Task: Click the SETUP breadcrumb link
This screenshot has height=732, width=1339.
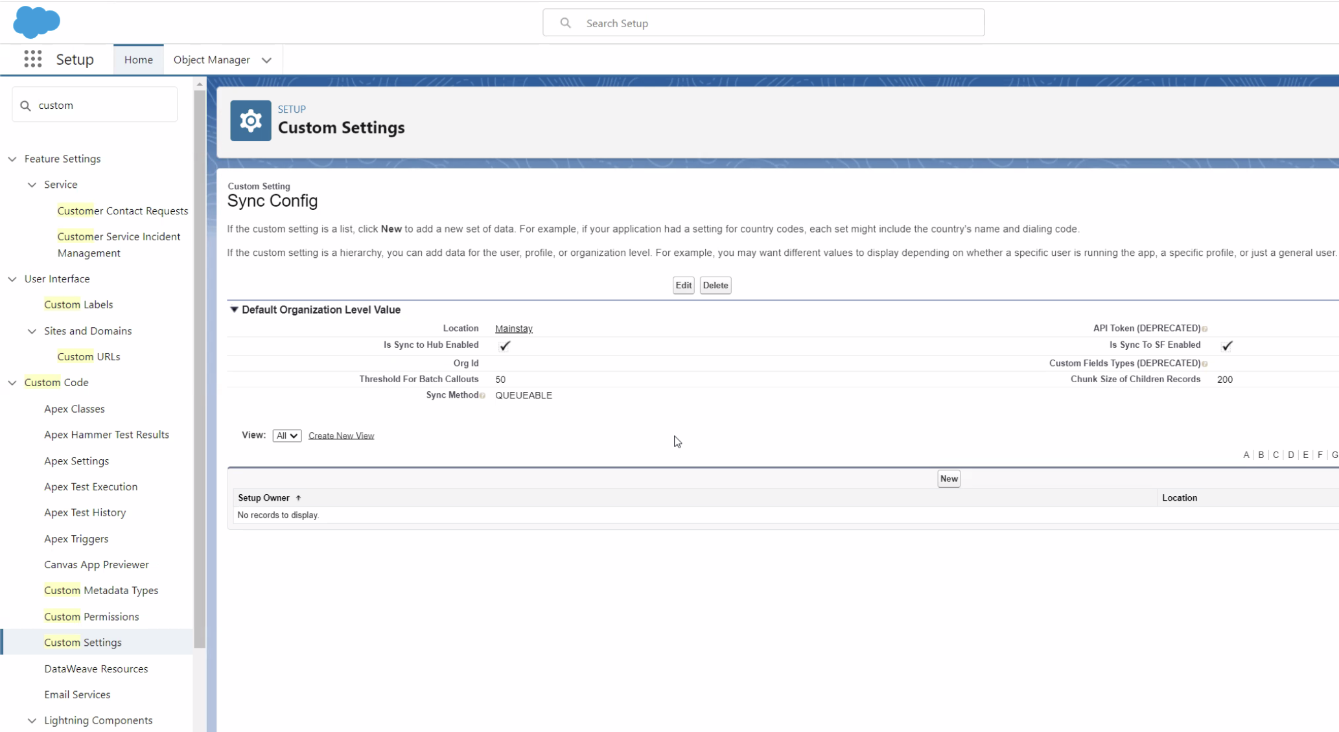Action: (x=292, y=109)
